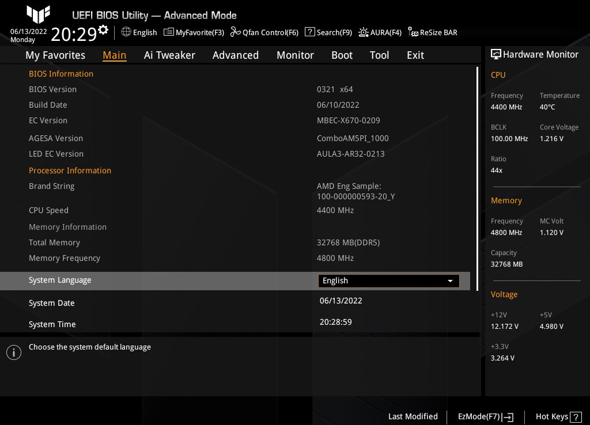Click the globe language icon

click(x=126, y=32)
